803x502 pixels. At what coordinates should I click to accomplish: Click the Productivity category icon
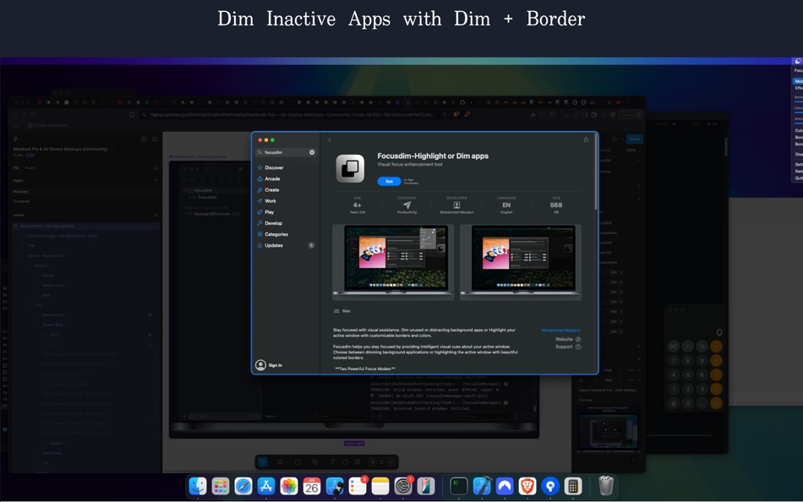[x=407, y=205]
